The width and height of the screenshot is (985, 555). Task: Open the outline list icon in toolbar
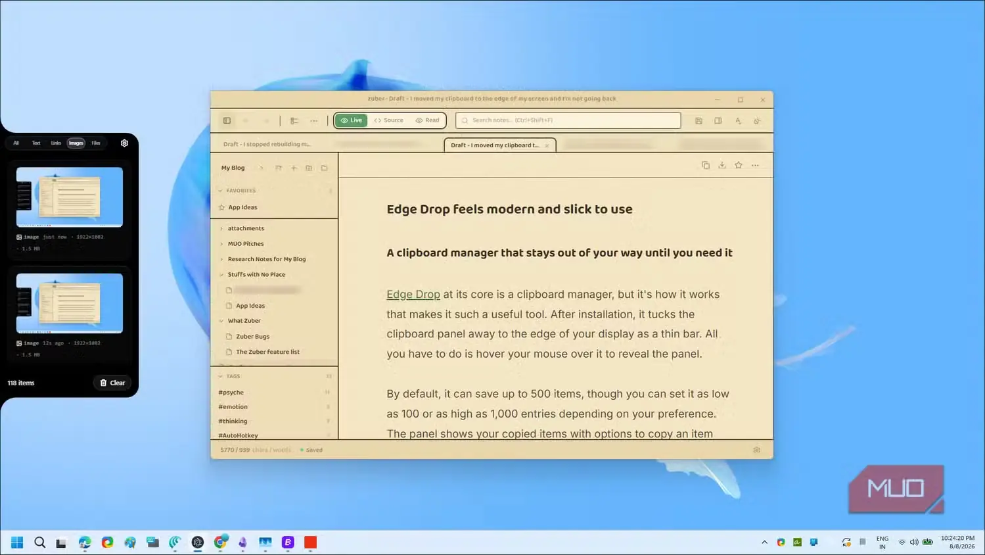294,120
